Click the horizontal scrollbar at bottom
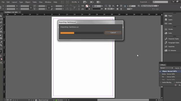181x101 pixels. coord(123,100)
